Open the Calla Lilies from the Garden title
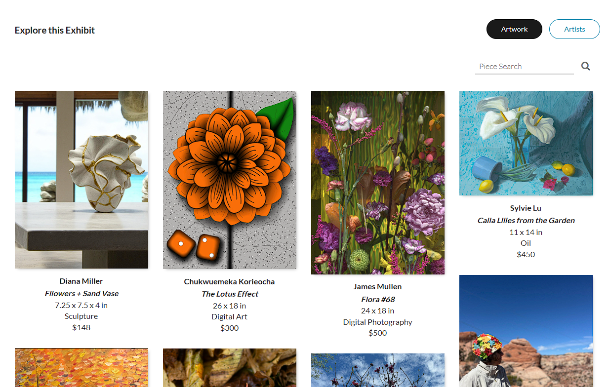Screen dimensions: 609x387 pyautogui.click(x=526, y=220)
